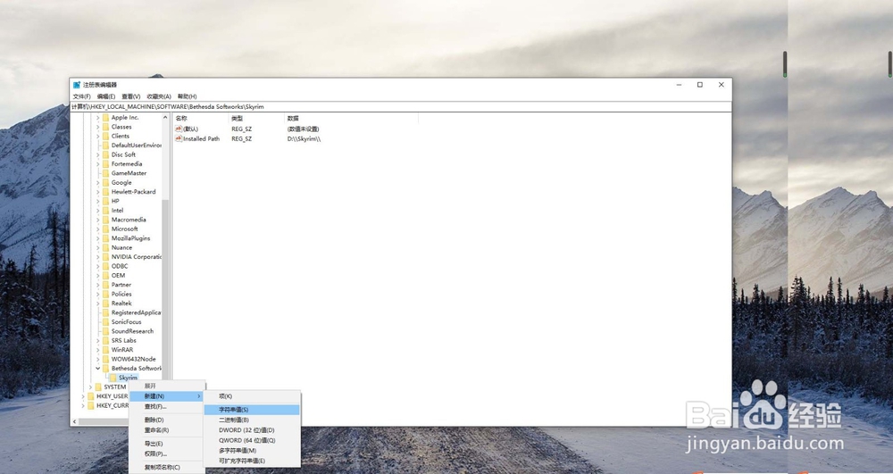Click the WinRAR folder icon
This screenshot has width=893, height=474.
pyautogui.click(x=106, y=350)
